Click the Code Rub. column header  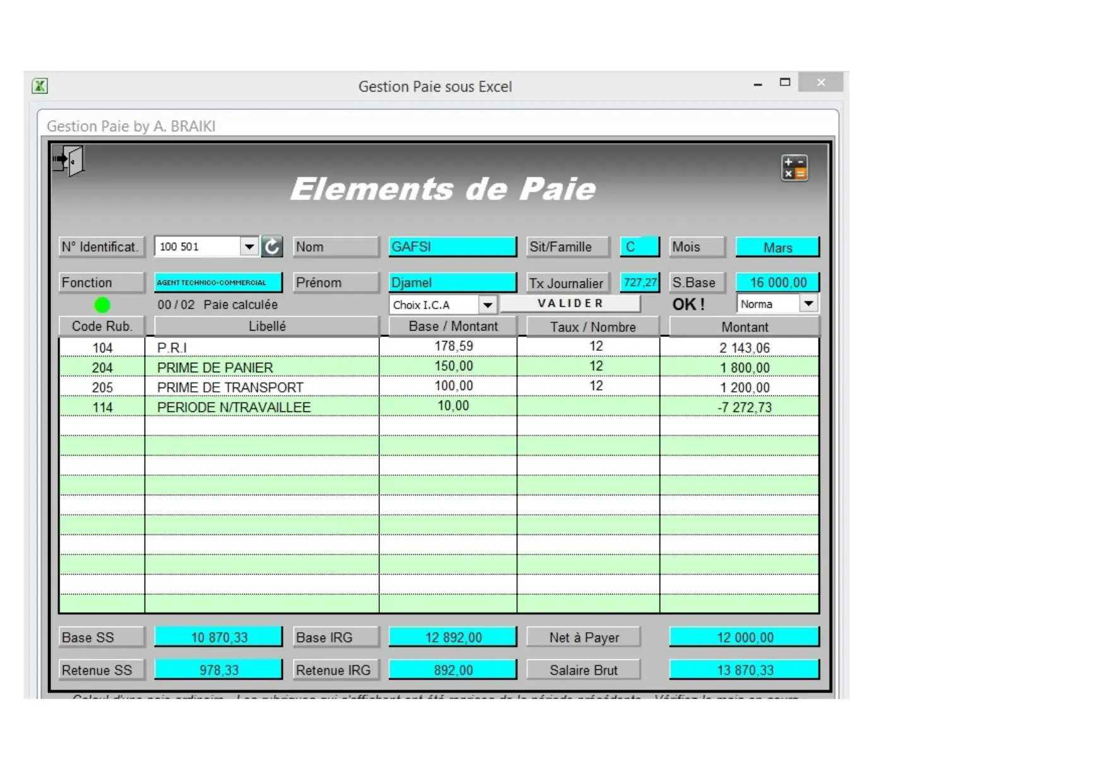[102, 326]
